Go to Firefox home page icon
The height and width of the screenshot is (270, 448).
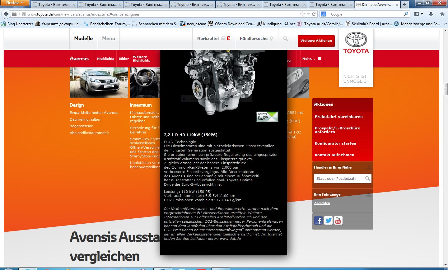[442, 14]
